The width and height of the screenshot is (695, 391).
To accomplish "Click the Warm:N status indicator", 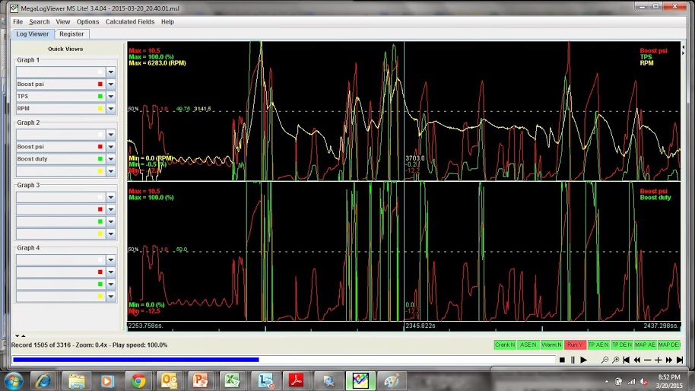I will [551, 345].
